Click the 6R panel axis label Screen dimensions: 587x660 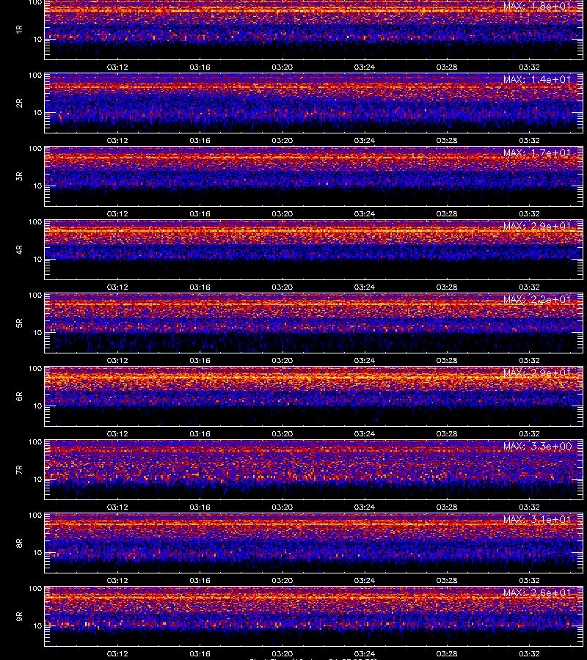pos(19,397)
